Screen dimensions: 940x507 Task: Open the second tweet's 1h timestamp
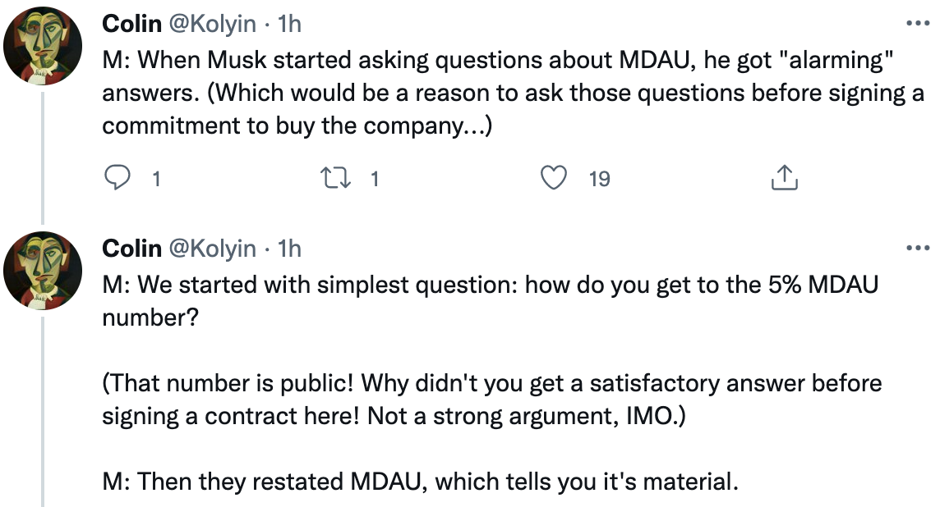click(289, 248)
